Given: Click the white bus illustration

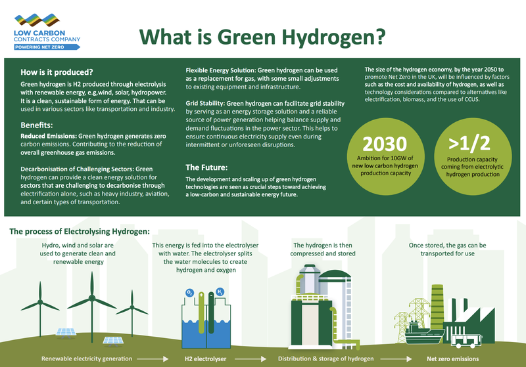Looking at the screenshot, I should click(466, 341).
